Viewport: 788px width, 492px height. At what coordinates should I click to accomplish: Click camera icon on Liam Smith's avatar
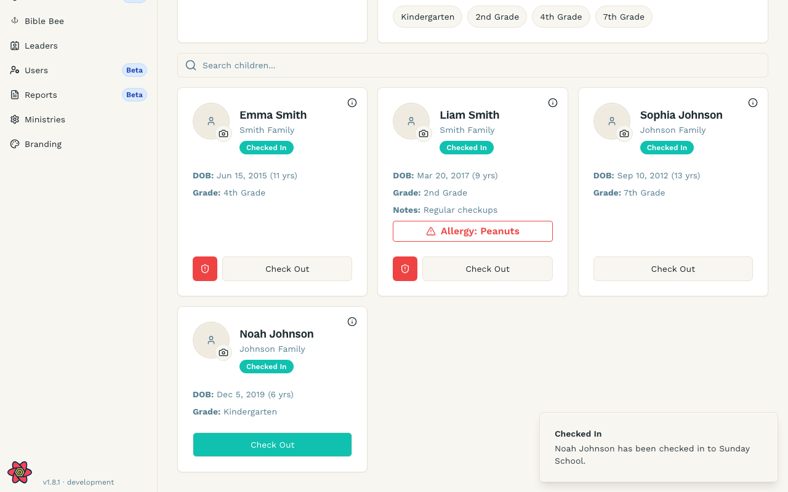tap(424, 133)
